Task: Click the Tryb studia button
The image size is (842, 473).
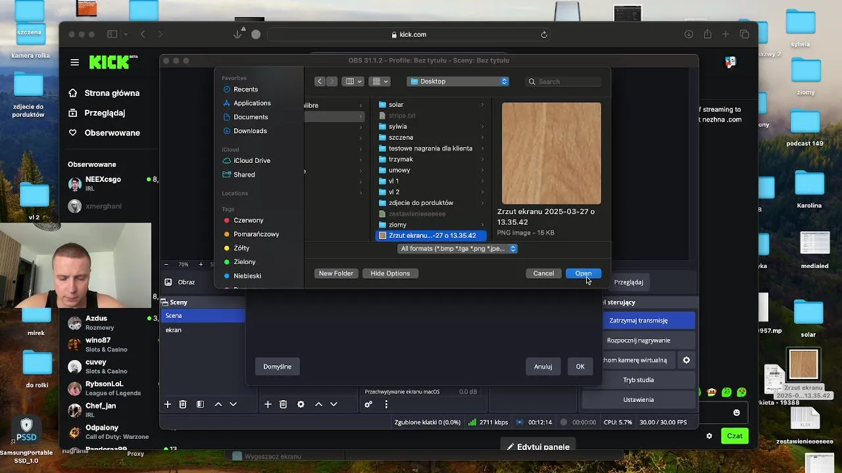Action: pyautogui.click(x=639, y=380)
